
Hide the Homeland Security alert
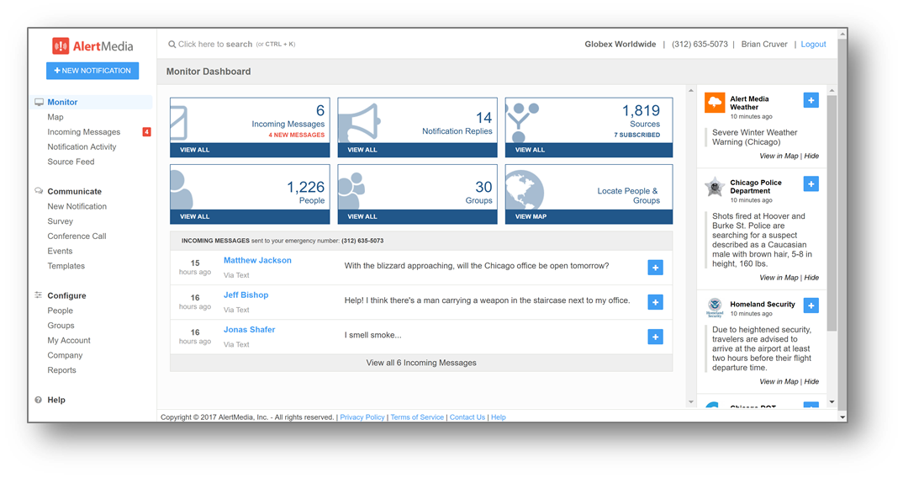[811, 382]
